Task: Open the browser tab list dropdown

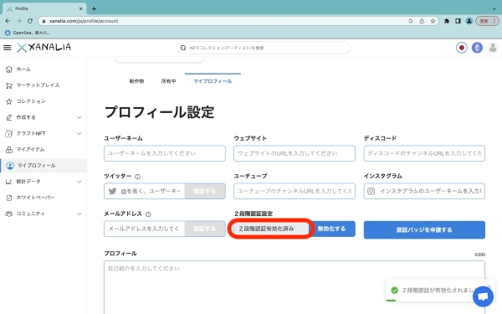Action: tap(494, 8)
